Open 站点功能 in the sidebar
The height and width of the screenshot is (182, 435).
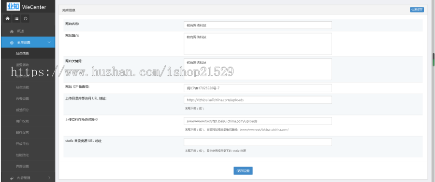point(28,87)
